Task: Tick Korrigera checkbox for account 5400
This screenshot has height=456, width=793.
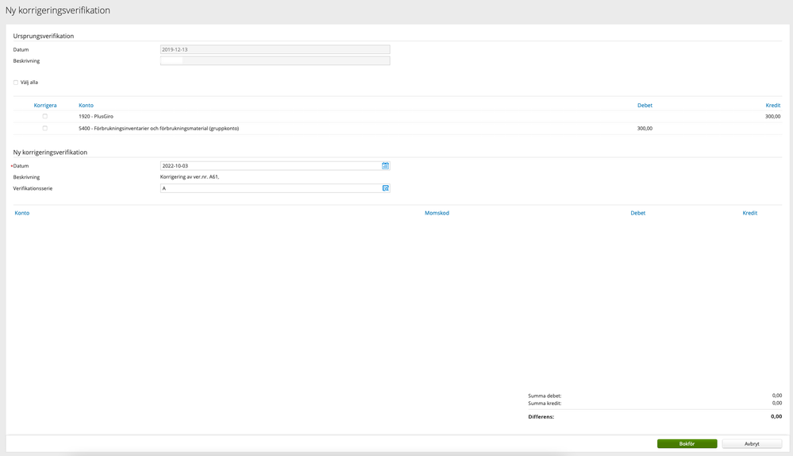Action: coord(44,128)
